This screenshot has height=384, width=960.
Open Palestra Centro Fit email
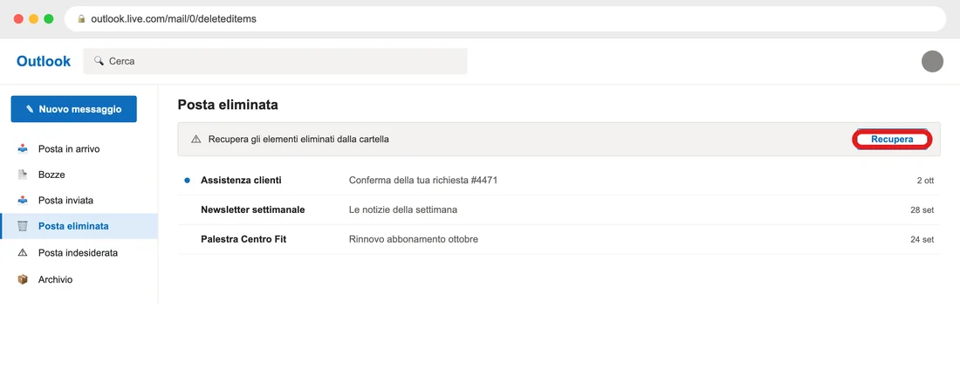tap(559, 239)
